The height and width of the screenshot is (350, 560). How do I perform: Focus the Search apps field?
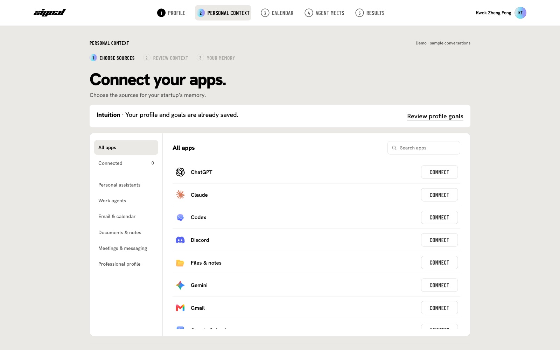point(424,148)
